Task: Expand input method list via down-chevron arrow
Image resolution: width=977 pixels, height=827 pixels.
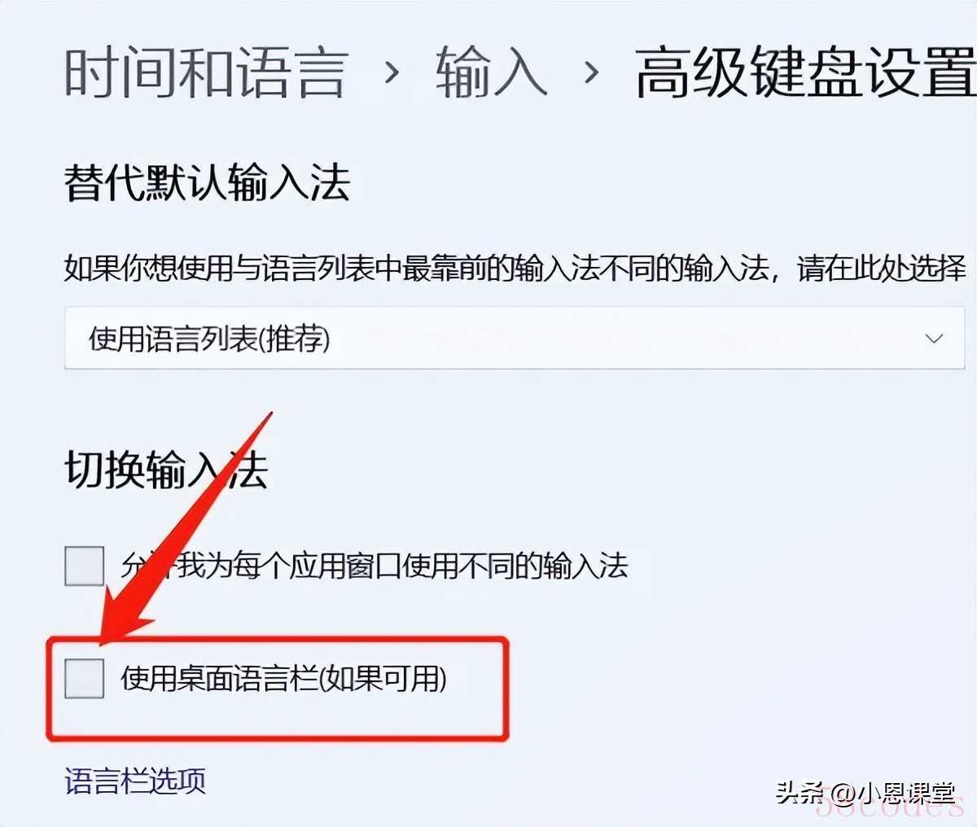Action: [934, 338]
